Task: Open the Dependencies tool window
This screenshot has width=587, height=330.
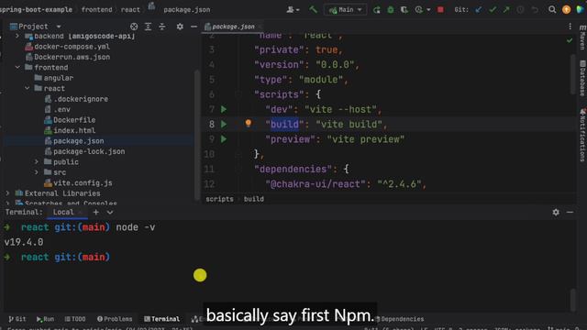Action: (x=400, y=319)
